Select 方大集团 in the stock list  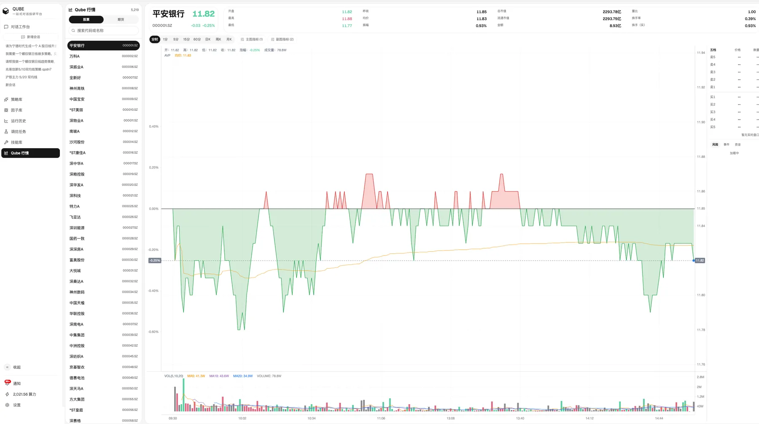click(x=104, y=400)
